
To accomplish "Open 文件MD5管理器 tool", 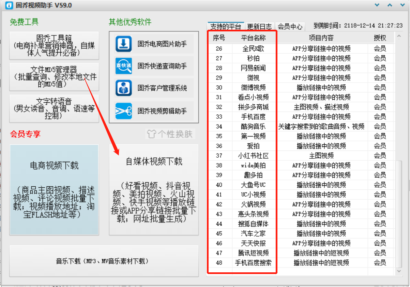I will pos(54,77).
